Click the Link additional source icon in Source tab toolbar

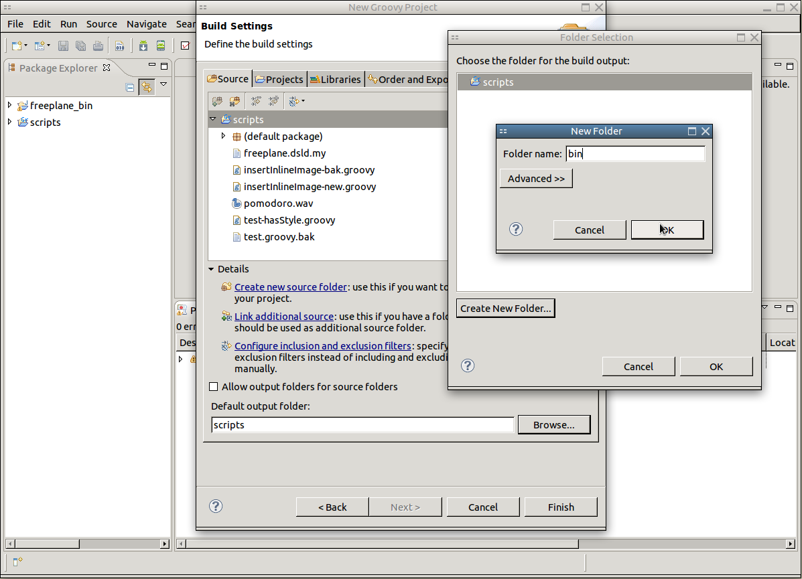click(x=235, y=101)
